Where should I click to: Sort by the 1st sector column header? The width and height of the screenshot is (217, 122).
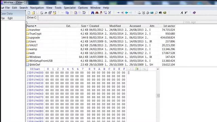pos(169,26)
